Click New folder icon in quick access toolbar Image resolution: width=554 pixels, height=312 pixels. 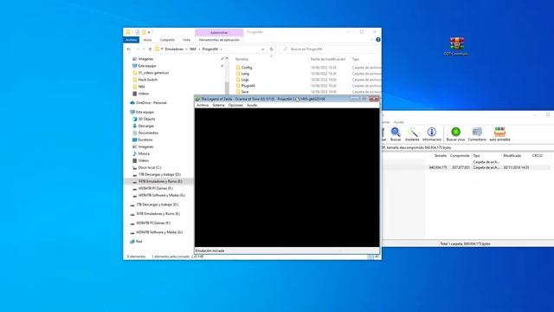[144, 32]
